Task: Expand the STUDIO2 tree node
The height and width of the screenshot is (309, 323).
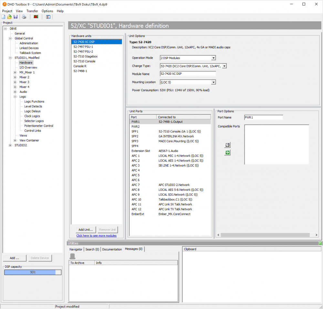Action: point(10,145)
